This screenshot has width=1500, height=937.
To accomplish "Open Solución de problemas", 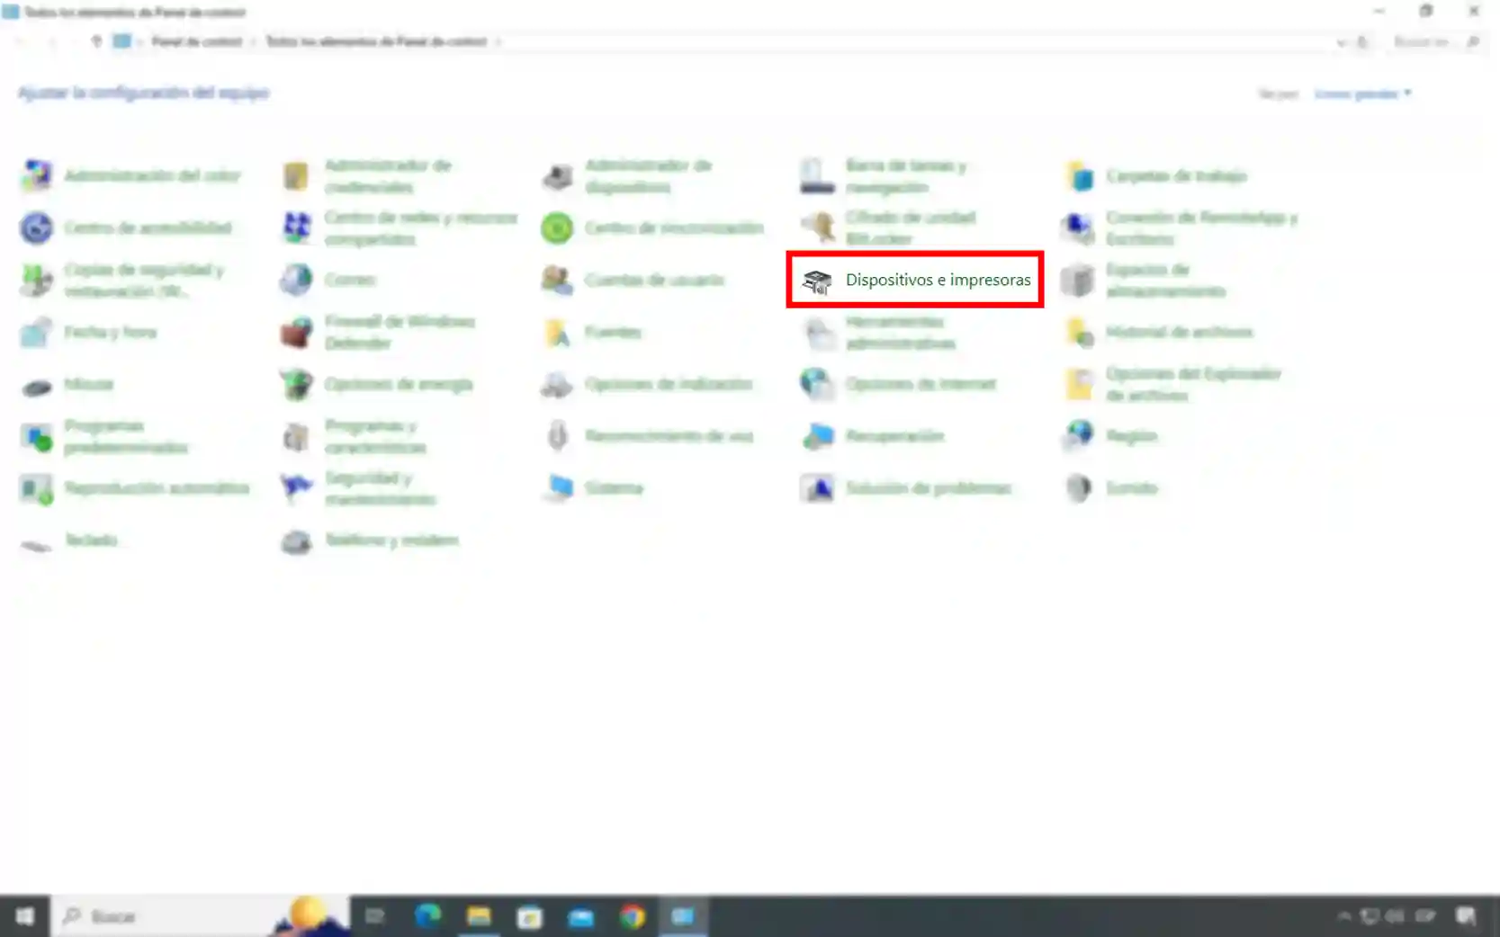I will [928, 488].
